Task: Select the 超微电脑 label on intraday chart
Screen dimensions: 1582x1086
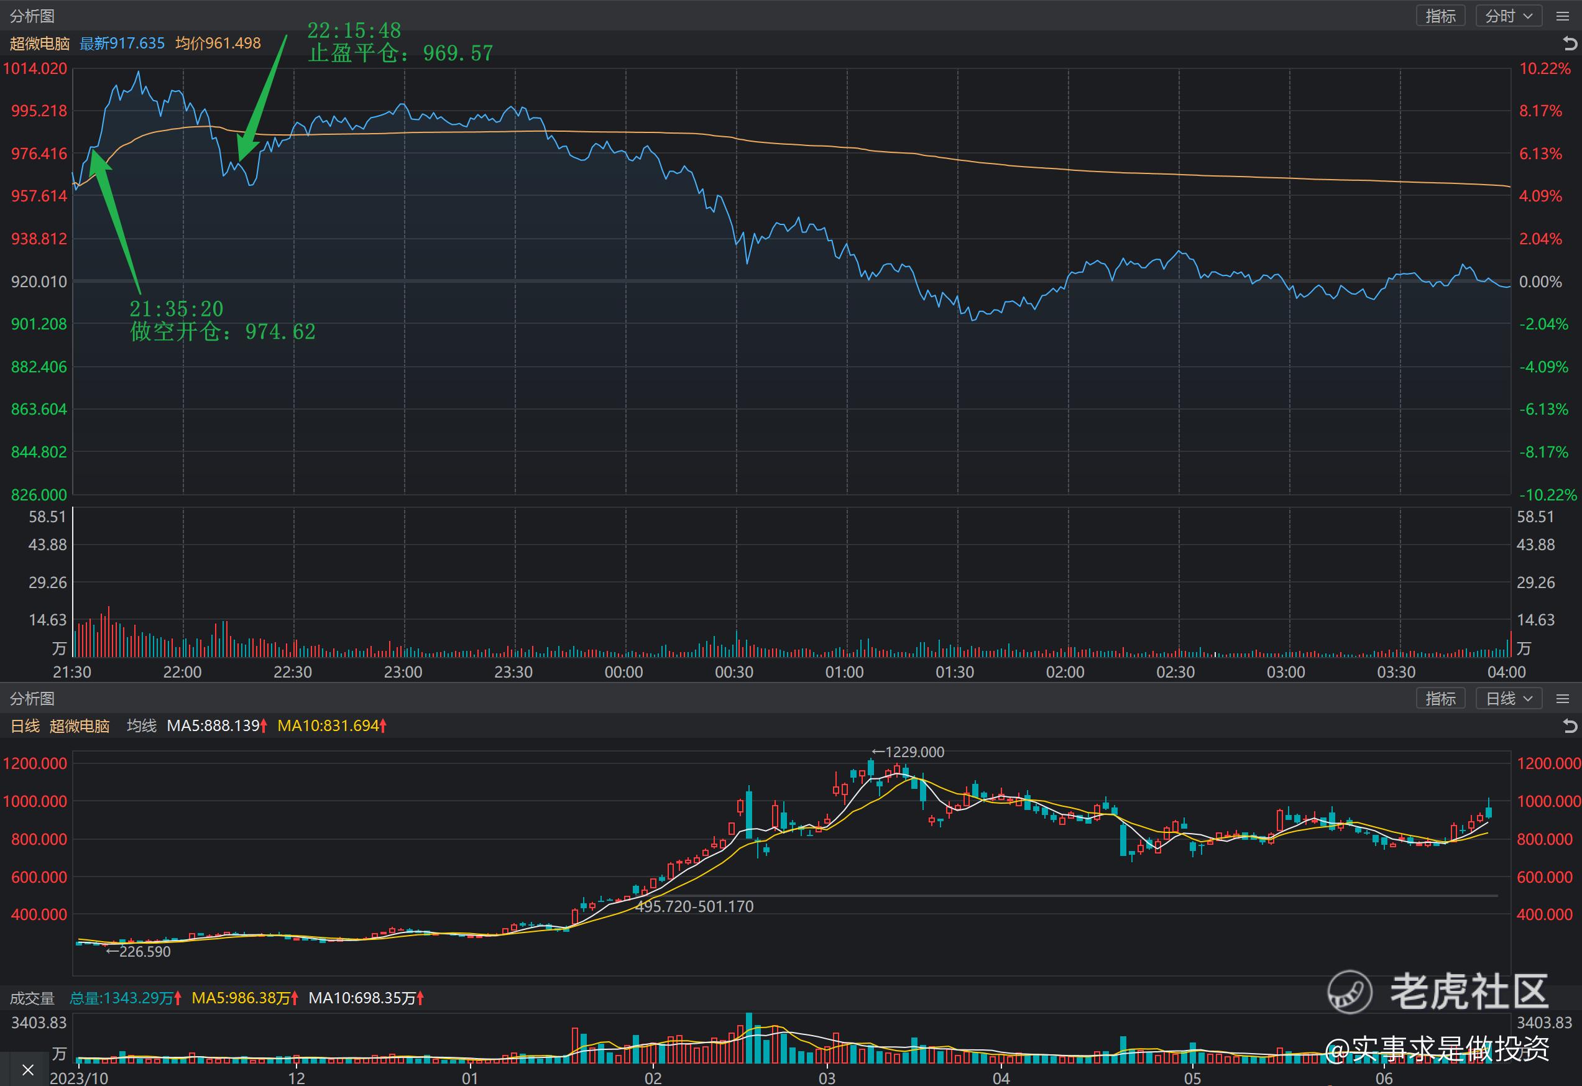Action: tap(40, 44)
